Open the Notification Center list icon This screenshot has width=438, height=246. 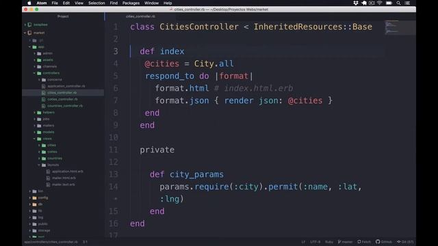pos(408,3)
